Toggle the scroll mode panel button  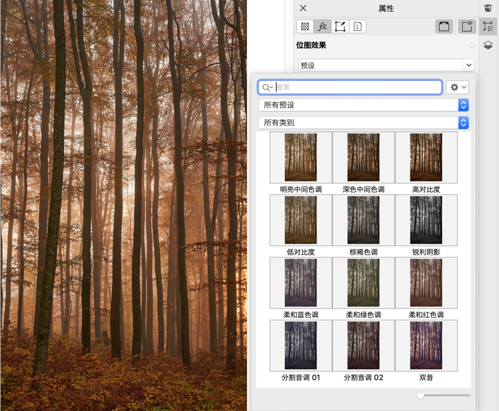[444, 27]
